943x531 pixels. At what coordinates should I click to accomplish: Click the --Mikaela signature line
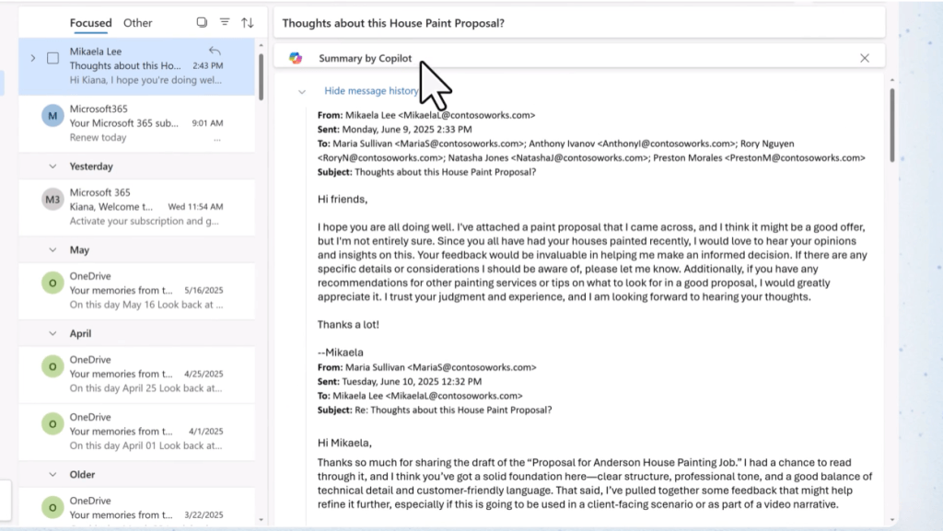341,352
